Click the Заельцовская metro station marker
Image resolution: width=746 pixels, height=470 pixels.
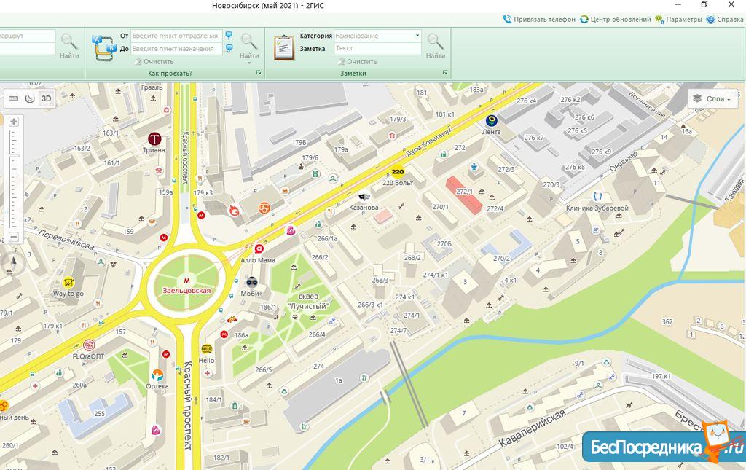(187, 280)
